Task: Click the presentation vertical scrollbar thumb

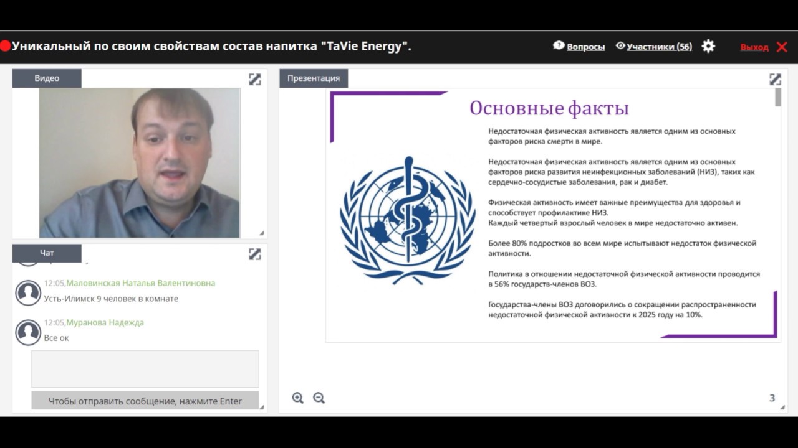Action: [x=777, y=97]
